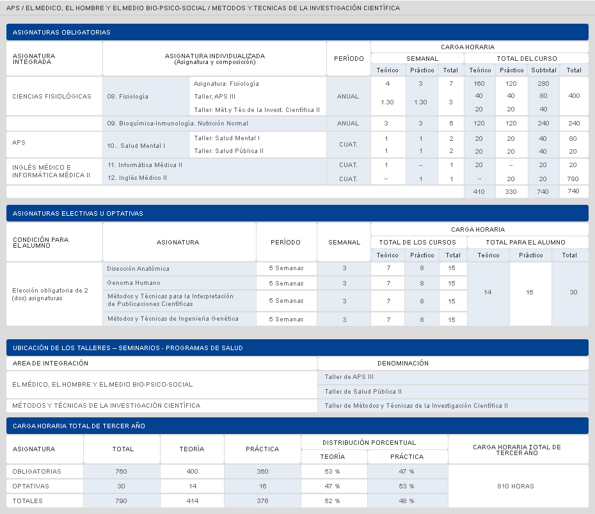Click the 11. Informática Médica II entry

click(145, 165)
